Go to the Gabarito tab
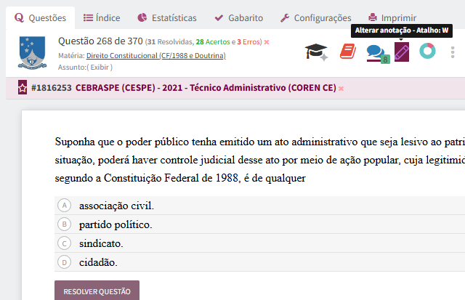 tap(239, 17)
